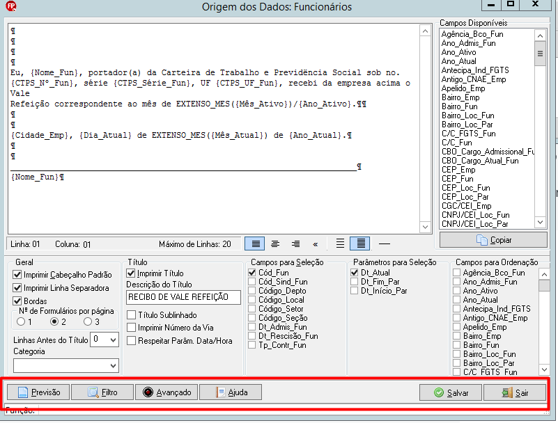Screen dimensions: 558x423
Task: Select Ano_Admis_Fun in Campos Disponíveis
Action: [x=468, y=43]
